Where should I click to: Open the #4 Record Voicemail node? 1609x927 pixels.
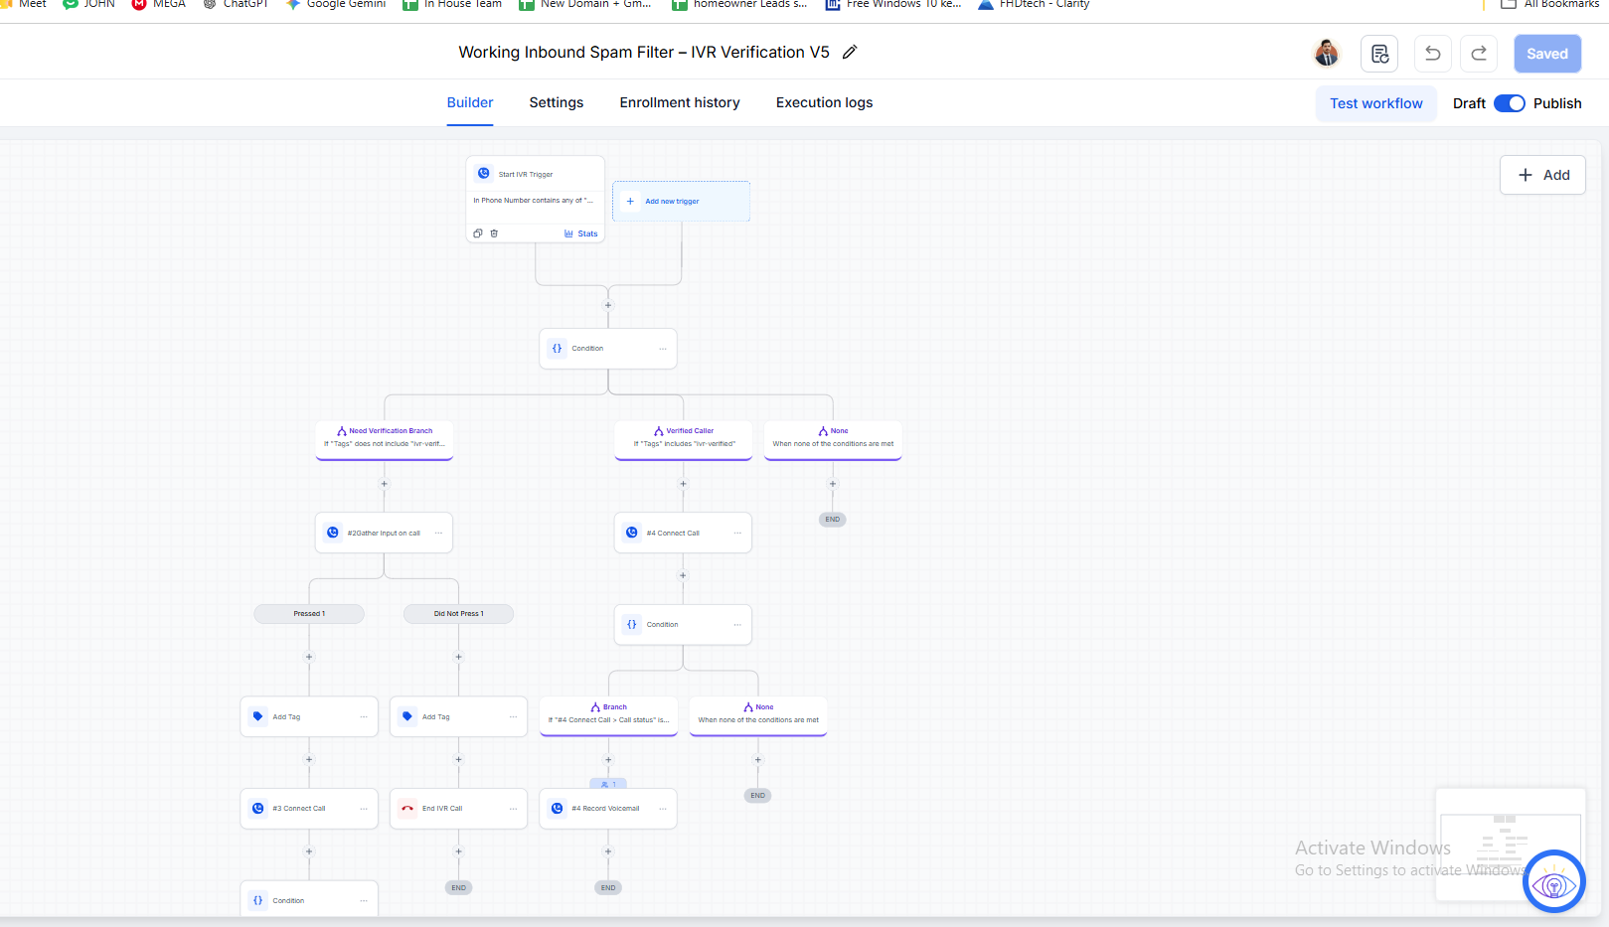pyautogui.click(x=608, y=809)
